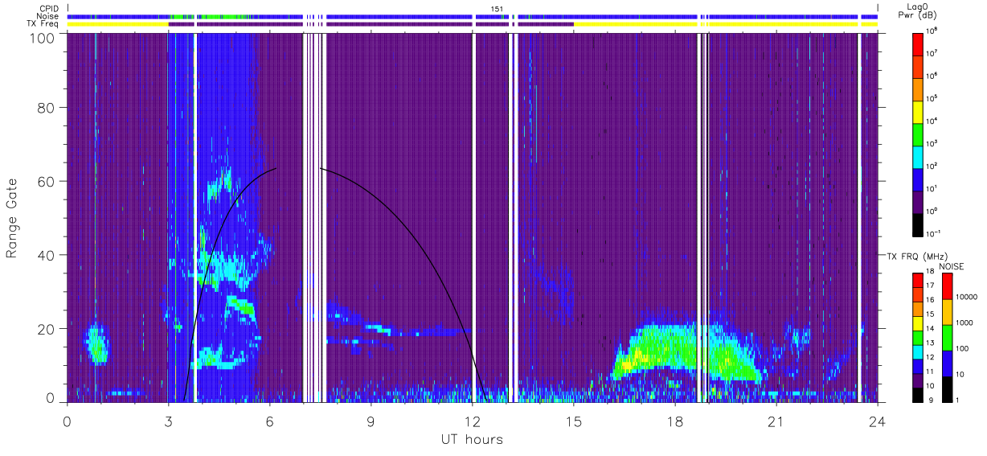Viewport: 987px width, 456px height.
Task: Click the 'CPID' row label
Action: click(49, 8)
